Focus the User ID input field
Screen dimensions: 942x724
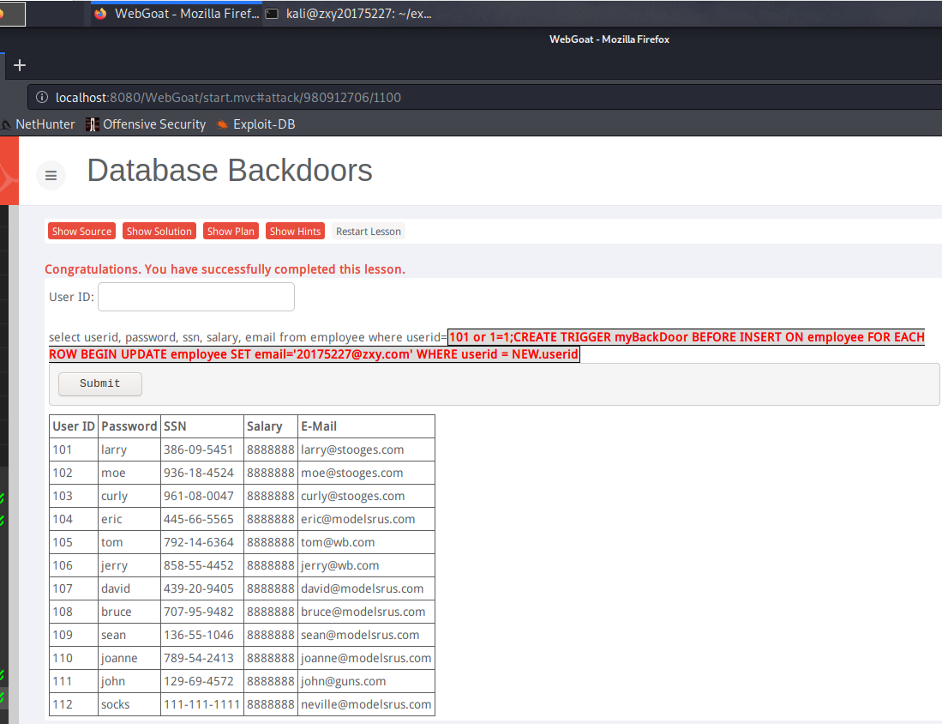click(196, 297)
